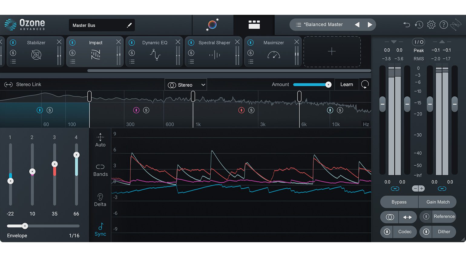Solo the Stabilizer module

coord(13,52)
